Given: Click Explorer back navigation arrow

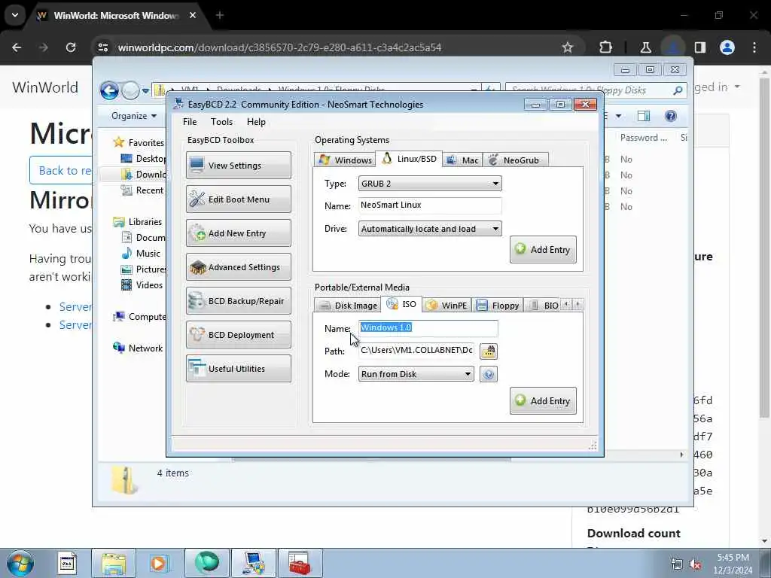Looking at the screenshot, I should (109, 90).
